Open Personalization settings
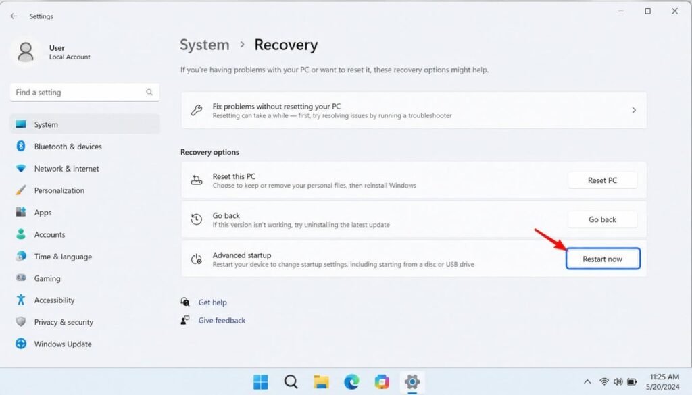 [84, 190]
